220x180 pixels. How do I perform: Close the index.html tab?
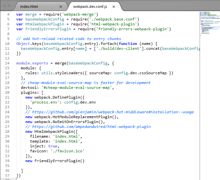pyautogui.click(x=61, y=7)
